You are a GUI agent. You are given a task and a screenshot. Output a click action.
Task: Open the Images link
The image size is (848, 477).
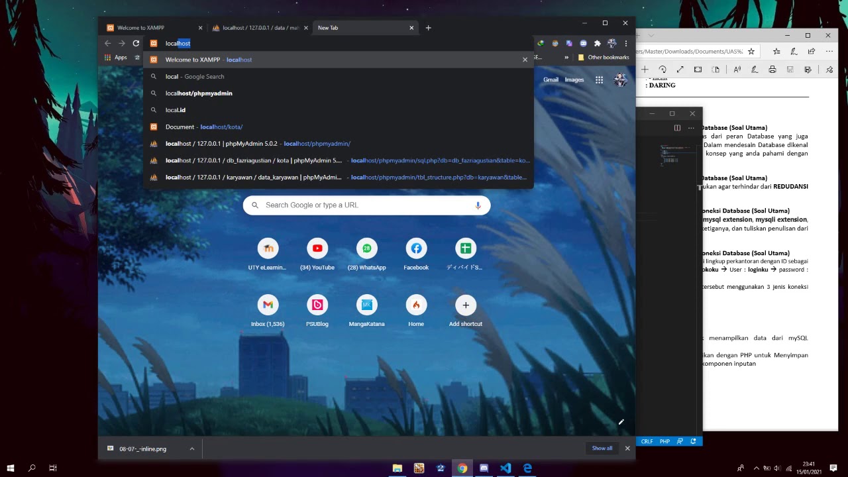coord(574,79)
